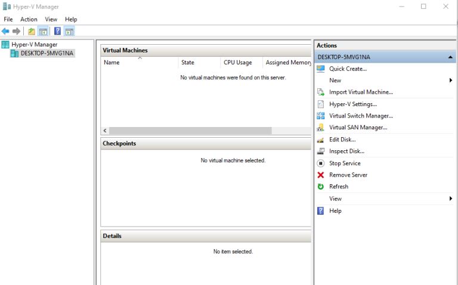The width and height of the screenshot is (458, 285).
Task: Select DESKTOP-5MVG1NA server in tree
Action: pos(47,53)
